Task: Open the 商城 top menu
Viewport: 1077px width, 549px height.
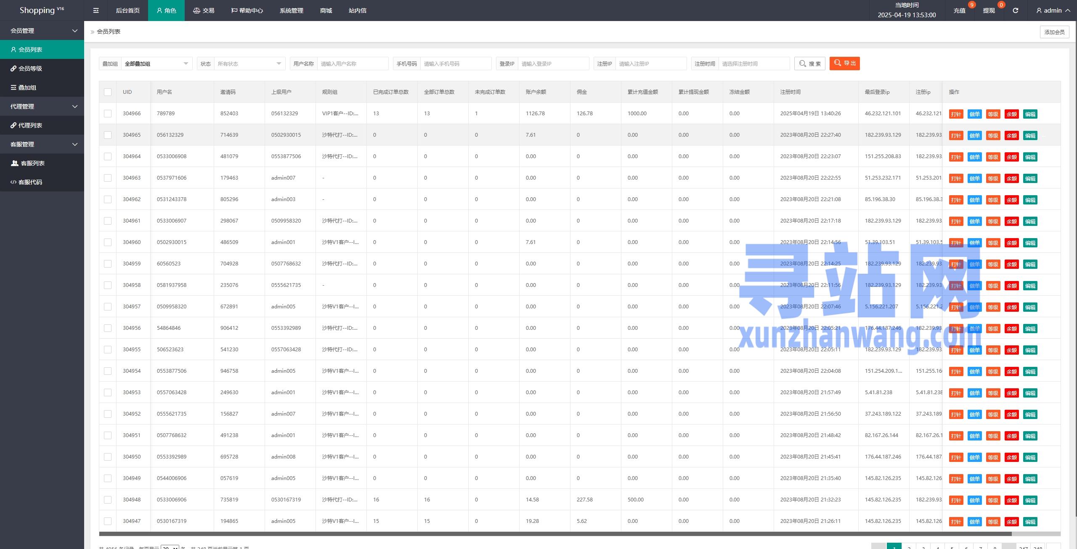Action: (x=326, y=11)
